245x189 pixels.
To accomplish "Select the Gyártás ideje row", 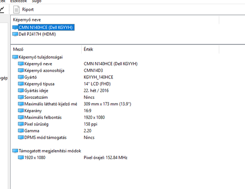I will [36, 91].
